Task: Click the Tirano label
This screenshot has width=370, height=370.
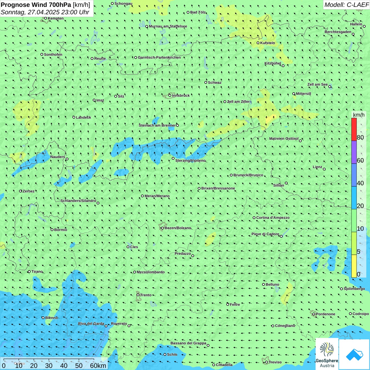Action: (37, 271)
